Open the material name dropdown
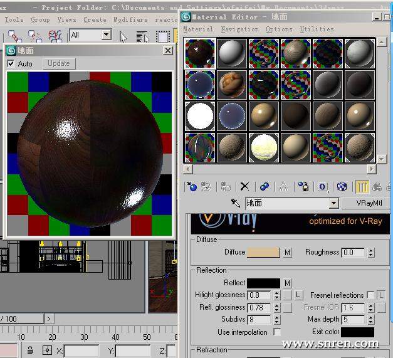393x358 pixels. (333, 203)
